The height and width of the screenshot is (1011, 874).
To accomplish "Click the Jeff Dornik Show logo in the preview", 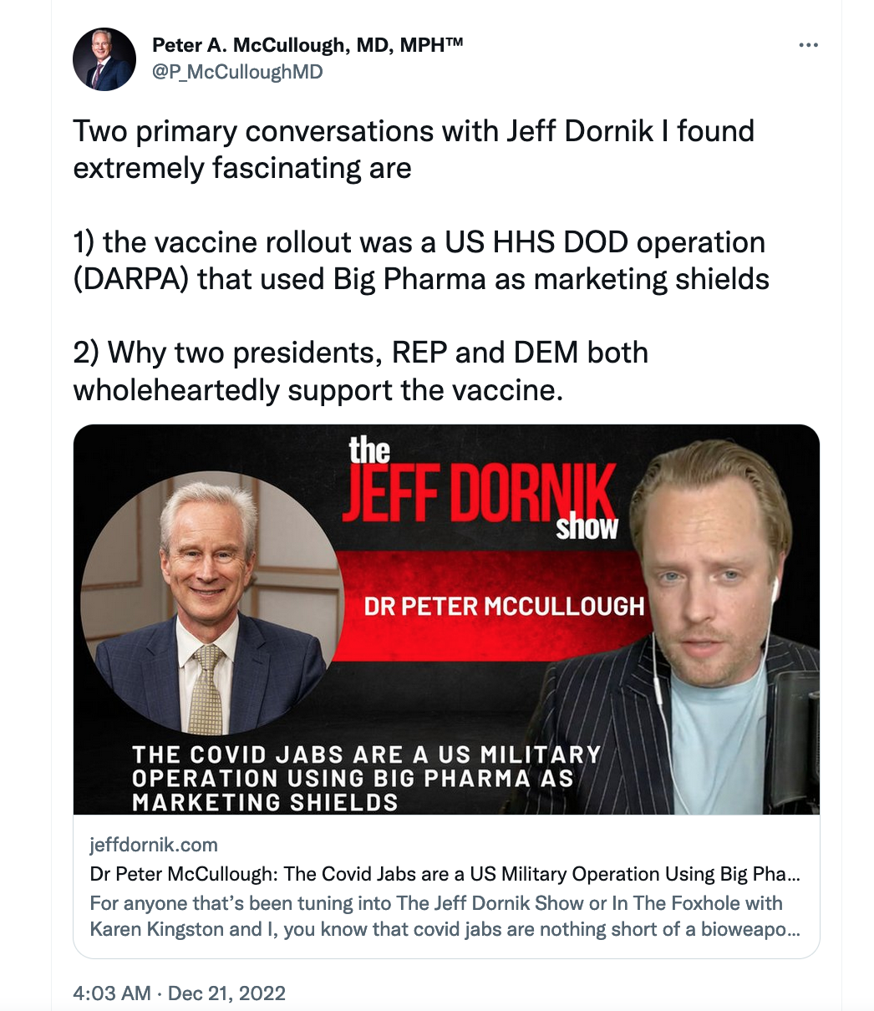I will pyautogui.click(x=481, y=490).
